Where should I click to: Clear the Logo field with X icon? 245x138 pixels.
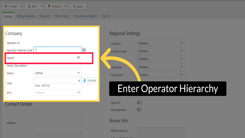coord(79,81)
